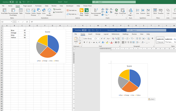Image resolution: width=176 pixels, height=111 pixels.
Task: Apply yellow text highlight color in Word
Action: (107, 42)
